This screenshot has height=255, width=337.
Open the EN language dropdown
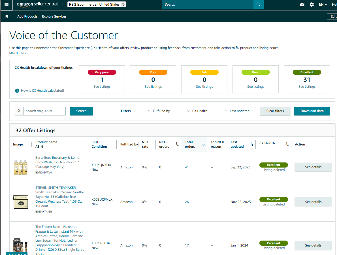(323, 5)
